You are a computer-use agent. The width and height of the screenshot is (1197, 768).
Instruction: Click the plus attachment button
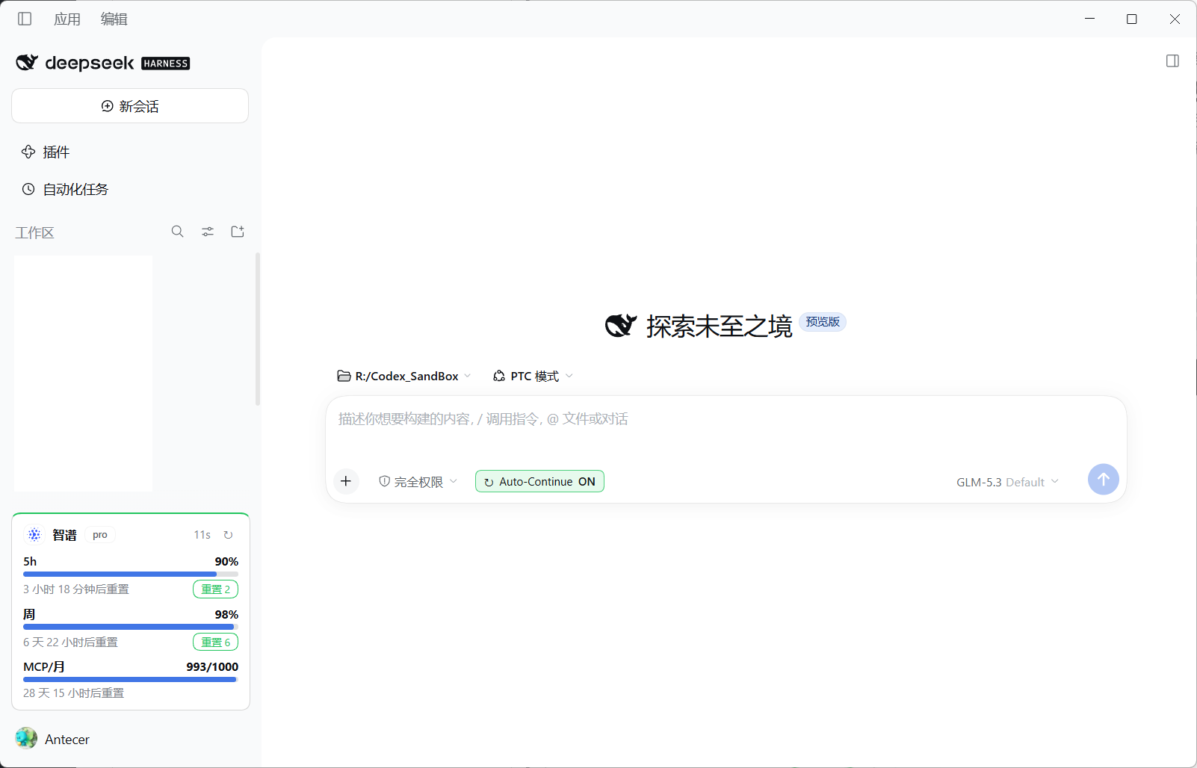pyautogui.click(x=345, y=481)
